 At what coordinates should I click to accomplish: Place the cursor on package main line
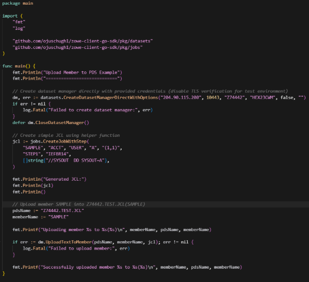[18, 3]
